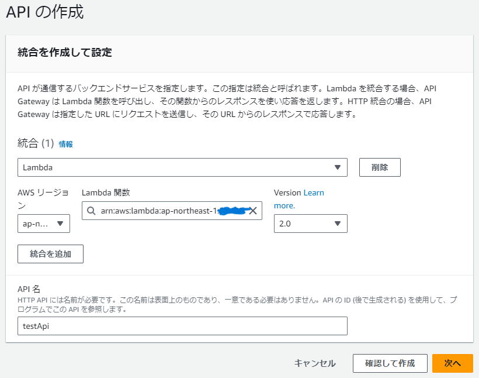Click the 統合 (1) section label
The image size is (479, 378).
(35, 144)
